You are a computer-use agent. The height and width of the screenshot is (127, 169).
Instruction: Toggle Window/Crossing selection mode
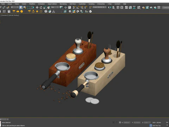pos(32,7)
